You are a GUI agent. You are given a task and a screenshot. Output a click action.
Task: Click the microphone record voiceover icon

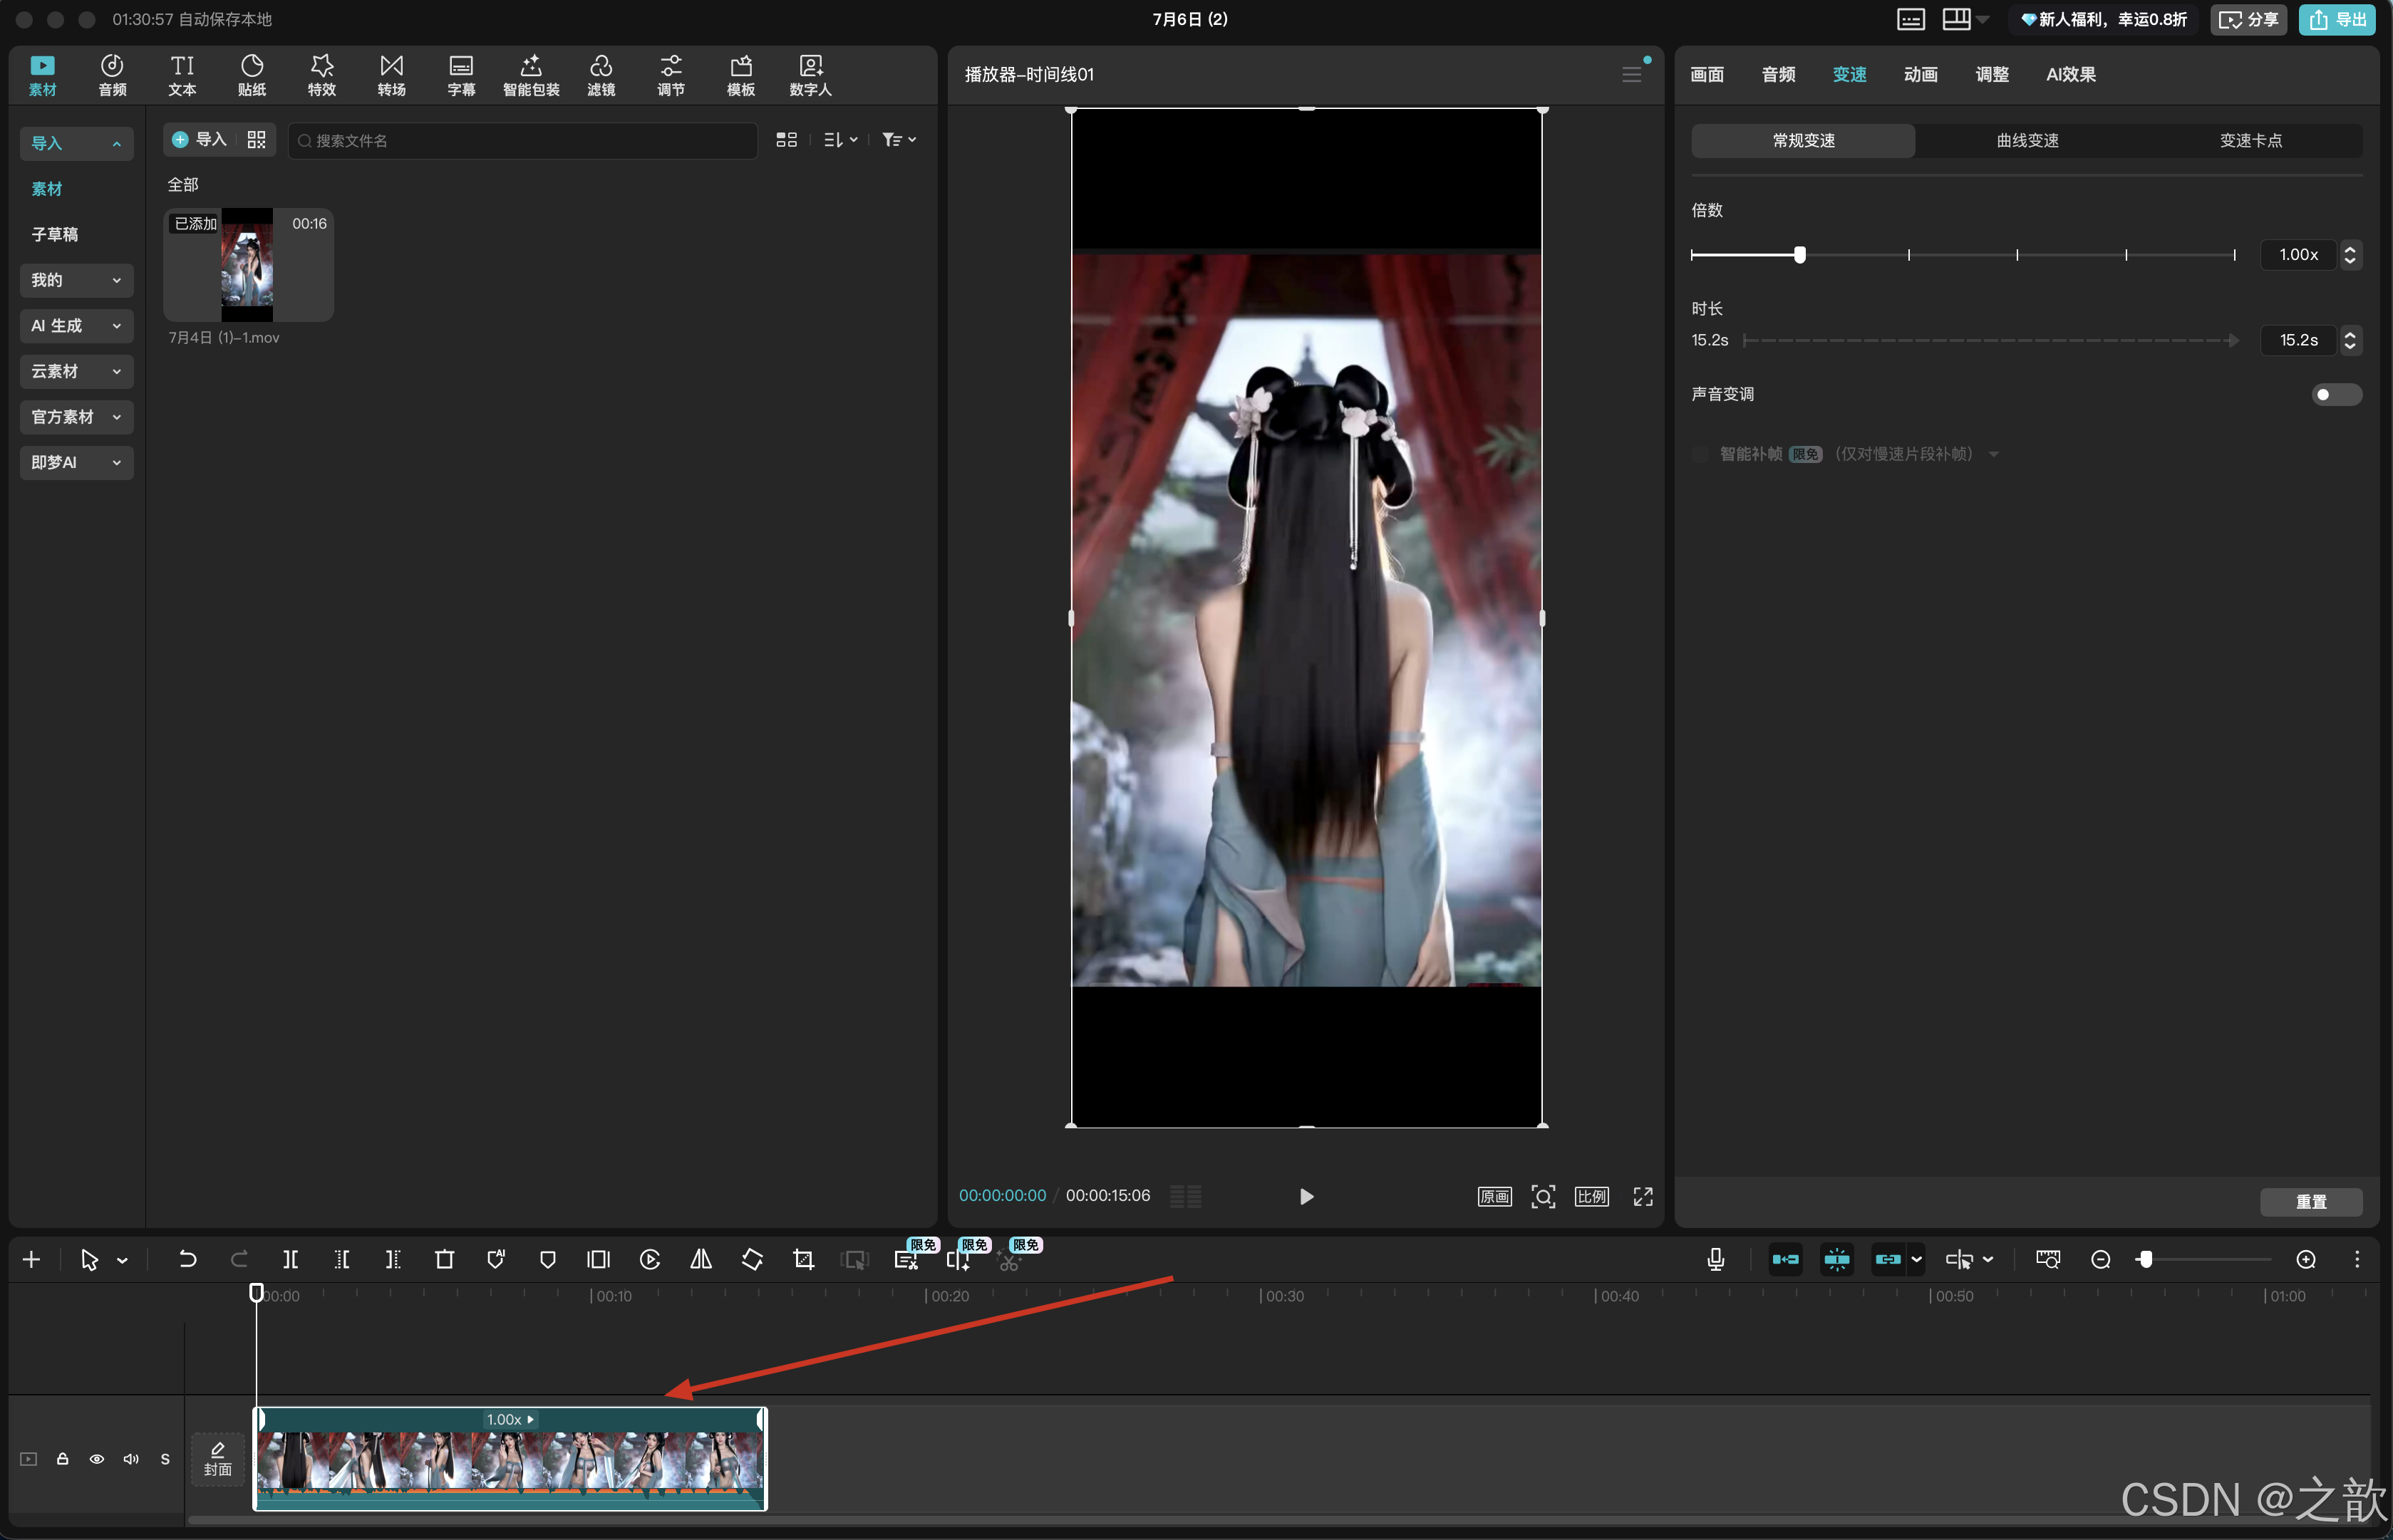click(x=1715, y=1259)
